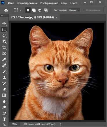Select the Gradient tool

[x=4, y=95]
